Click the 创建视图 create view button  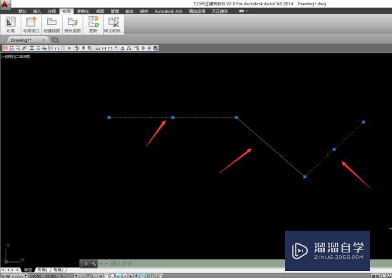coord(52,25)
